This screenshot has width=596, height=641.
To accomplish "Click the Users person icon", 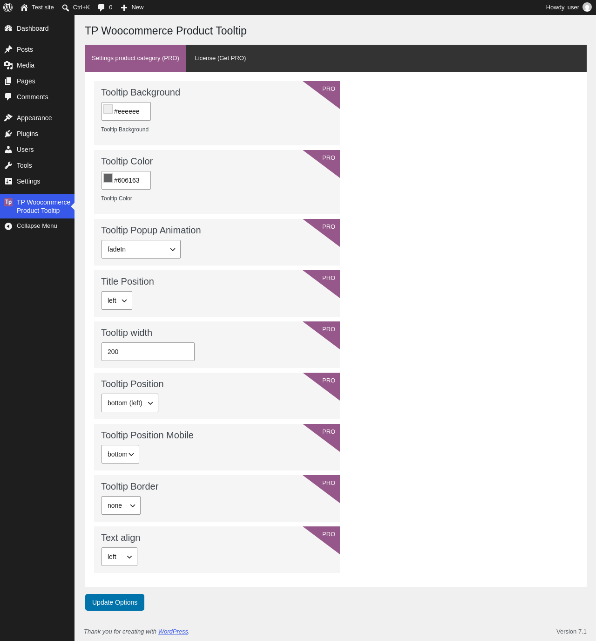I will click(x=8, y=150).
